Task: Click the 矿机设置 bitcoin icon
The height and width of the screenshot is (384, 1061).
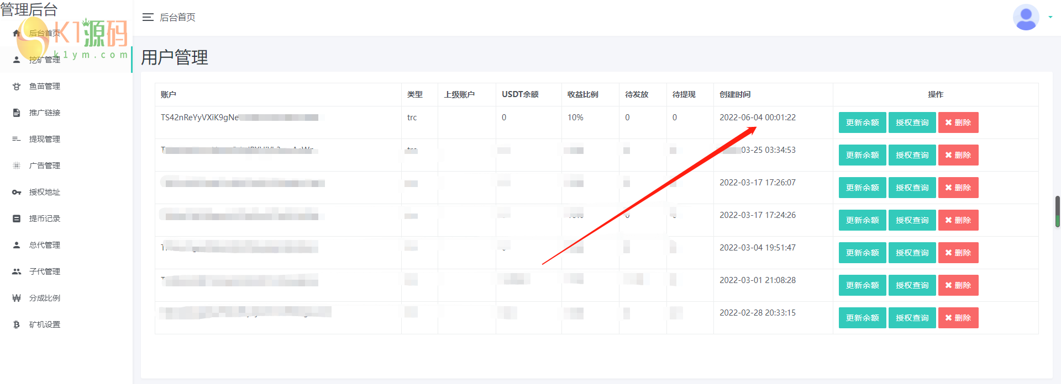Action: click(17, 325)
